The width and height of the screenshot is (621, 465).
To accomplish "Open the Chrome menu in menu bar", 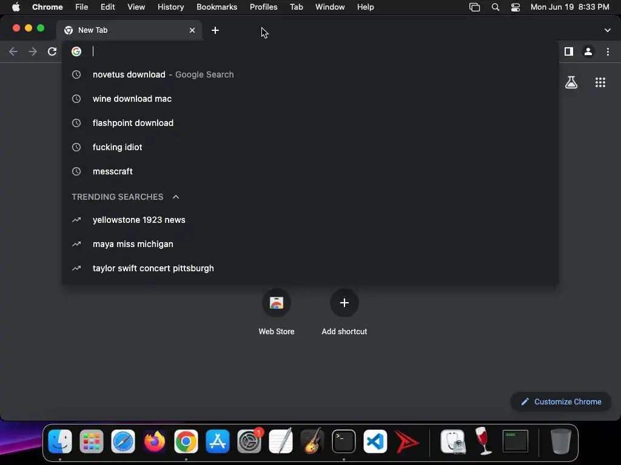I will 47,7.
